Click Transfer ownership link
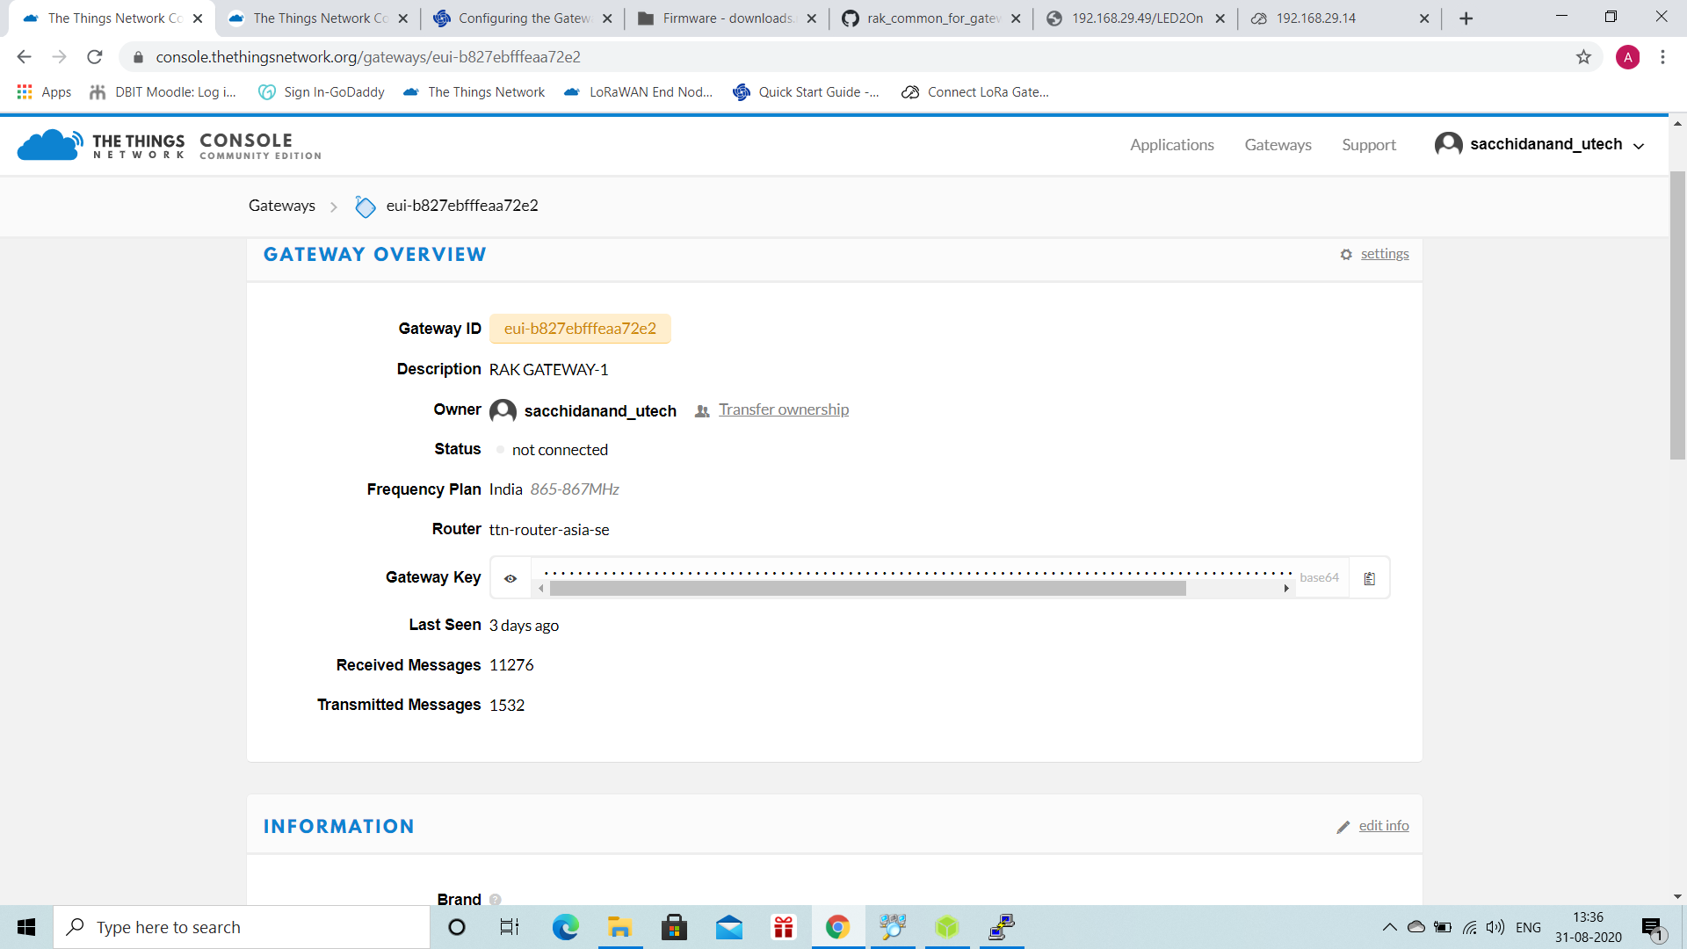 pyautogui.click(x=784, y=409)
